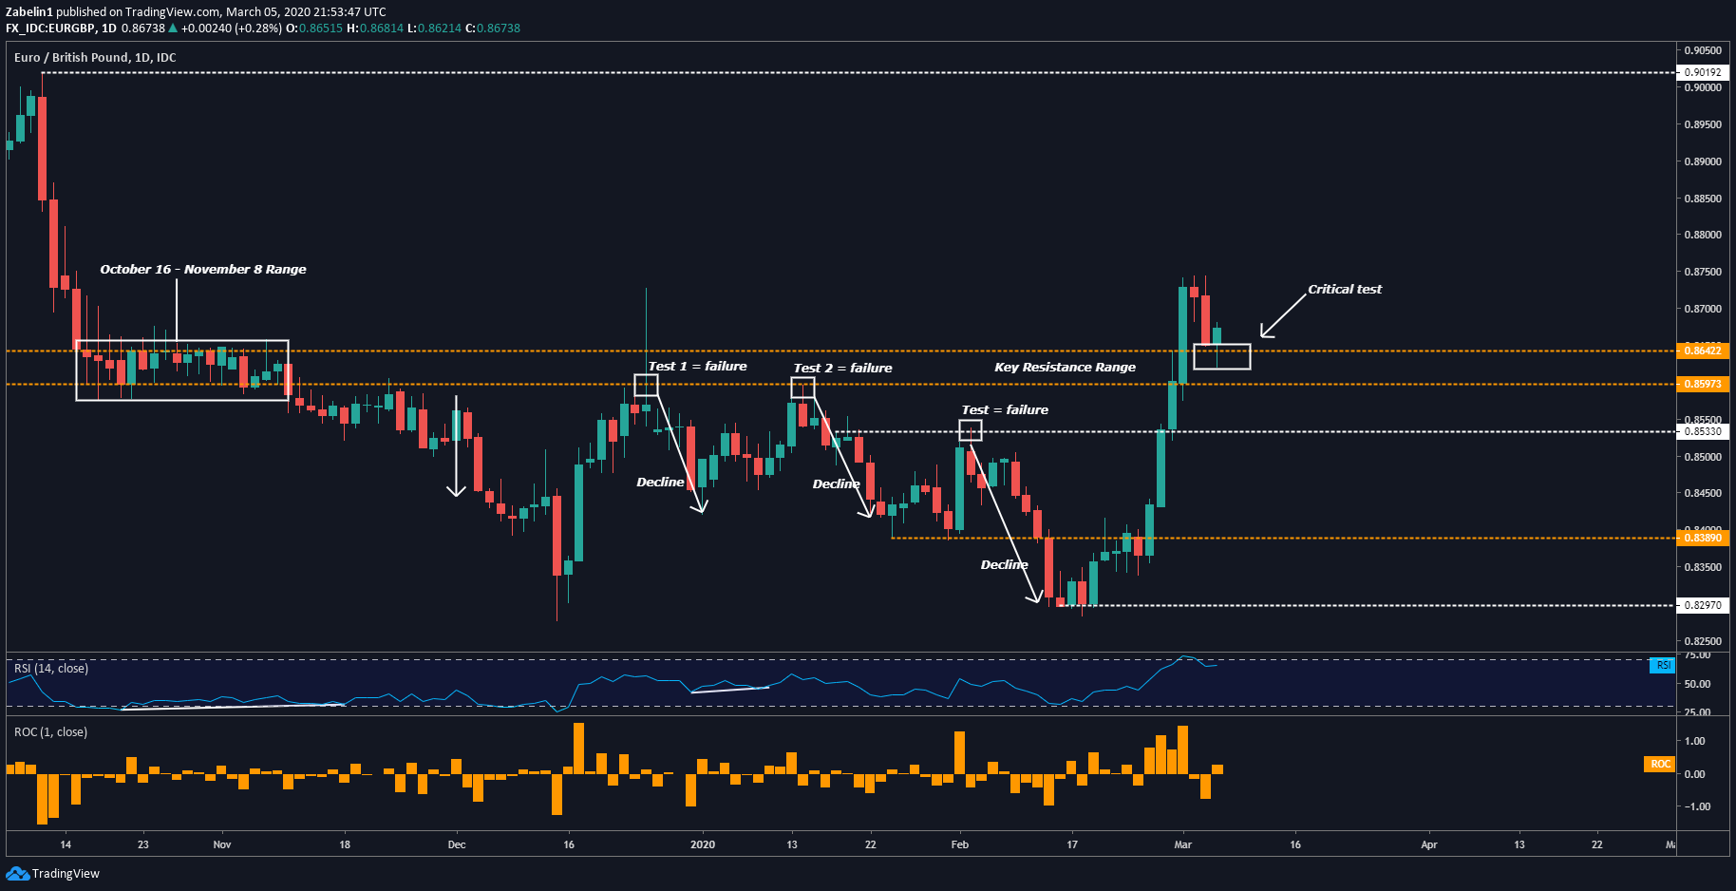Click the 0.82970 price level label
The image size is (1736, 891).
(1703, 605)
